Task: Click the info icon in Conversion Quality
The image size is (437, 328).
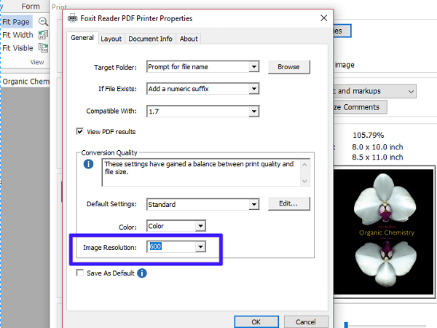Action: click(x=90, y=165)
